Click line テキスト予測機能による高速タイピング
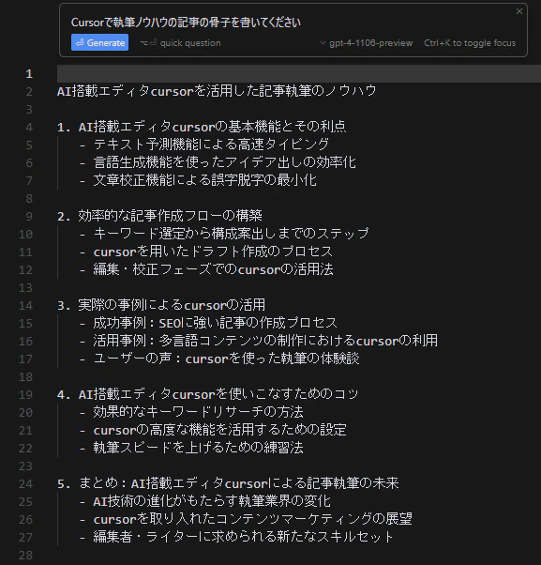541x565 pixels. click(211, 145)
